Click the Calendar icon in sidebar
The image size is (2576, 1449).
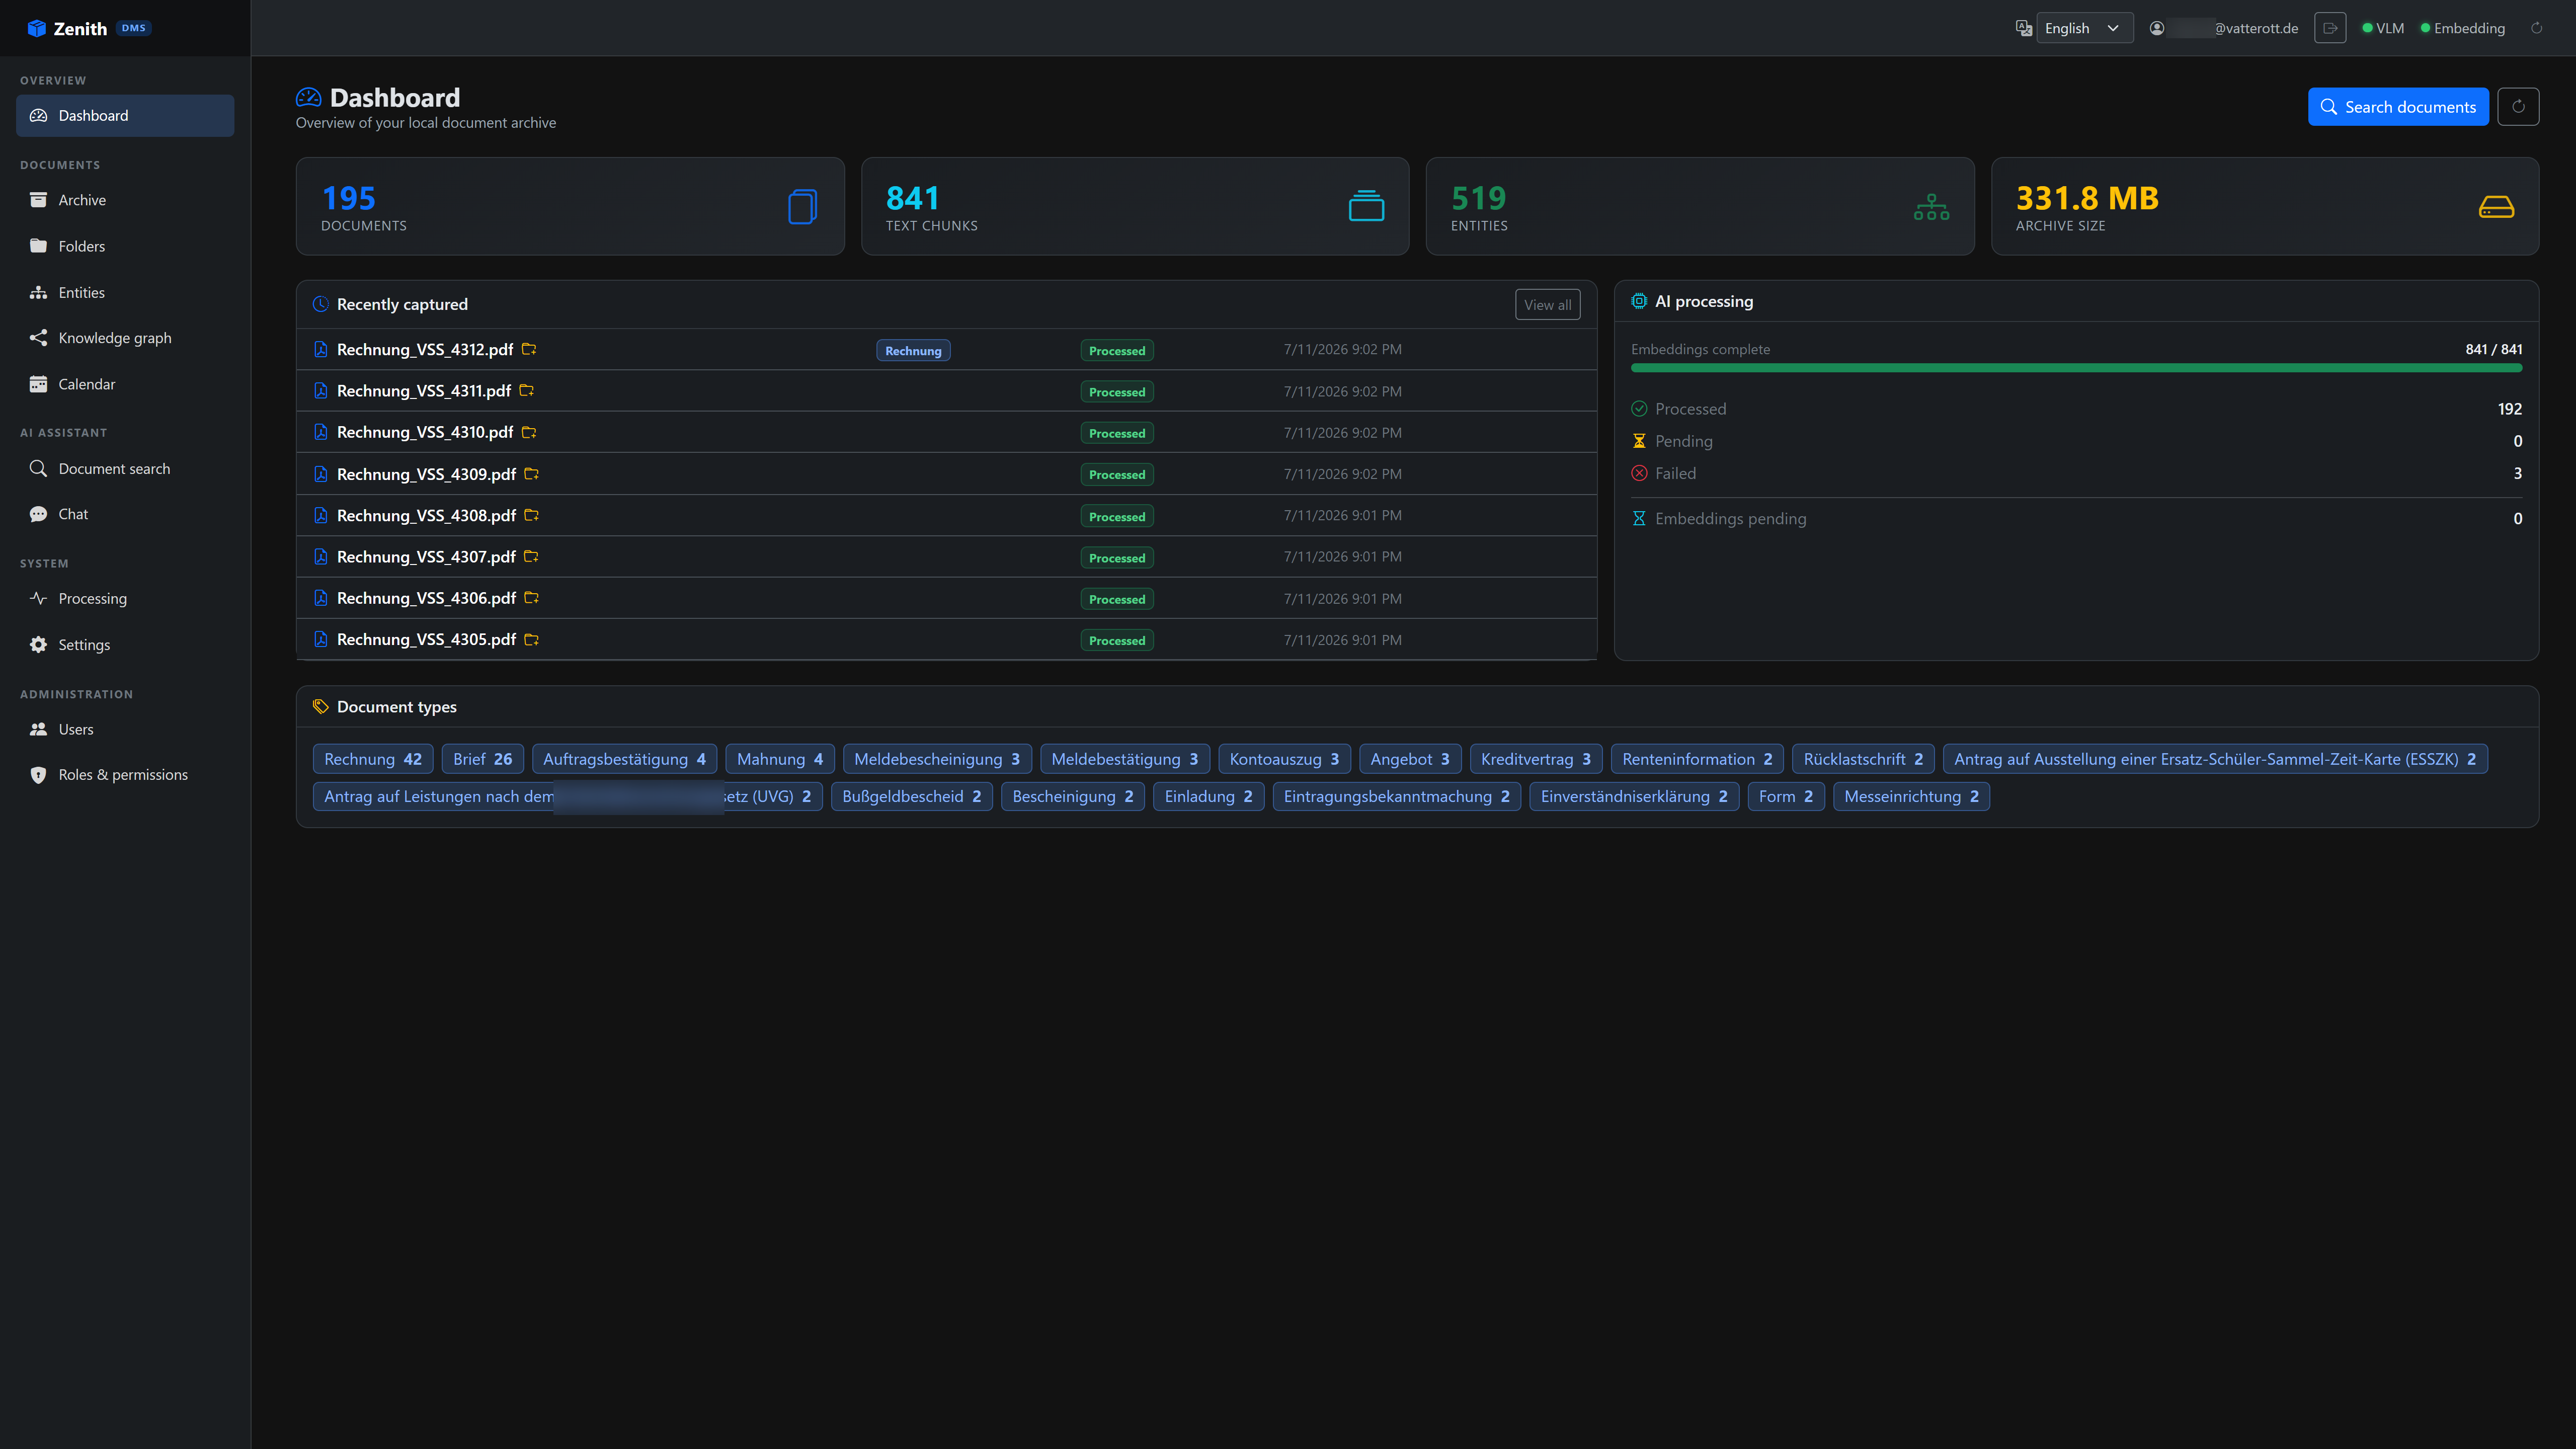click(38, 384)
